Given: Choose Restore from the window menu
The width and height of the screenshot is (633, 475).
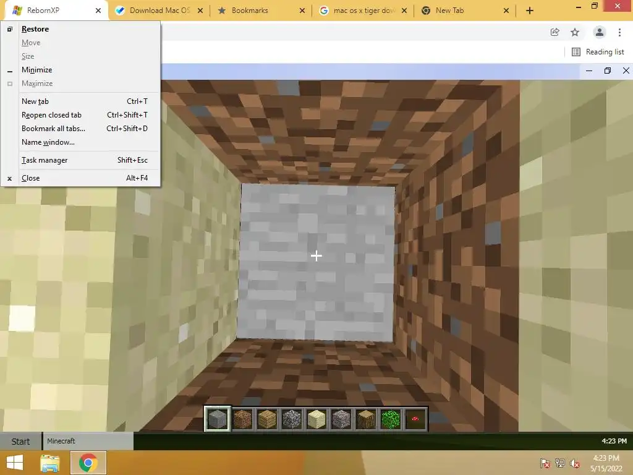Looking at the screenshot, I should [x=80, y=29].
